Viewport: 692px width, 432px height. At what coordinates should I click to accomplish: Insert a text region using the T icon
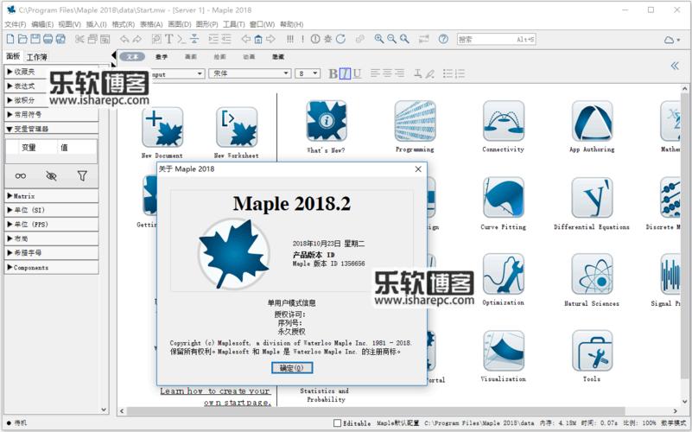coord(169,39)
